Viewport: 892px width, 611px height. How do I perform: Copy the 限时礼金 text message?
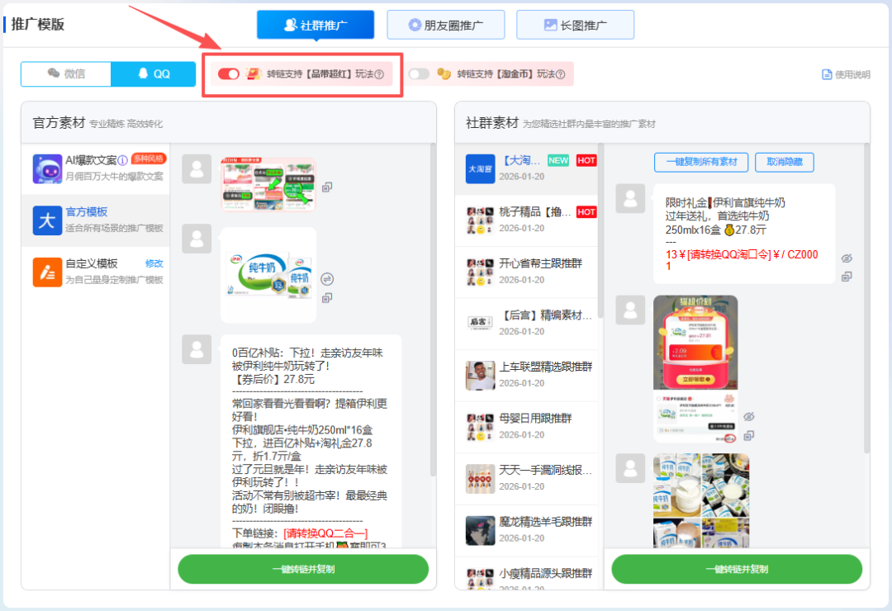click(x=847, y=277)
